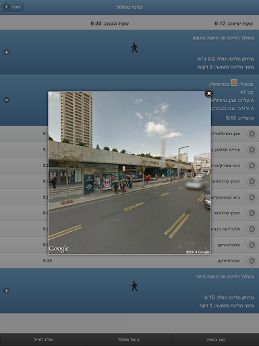The image size is (259, 346).
Task: Select the שלח למייל bottom tab
Action: point(43,339)
